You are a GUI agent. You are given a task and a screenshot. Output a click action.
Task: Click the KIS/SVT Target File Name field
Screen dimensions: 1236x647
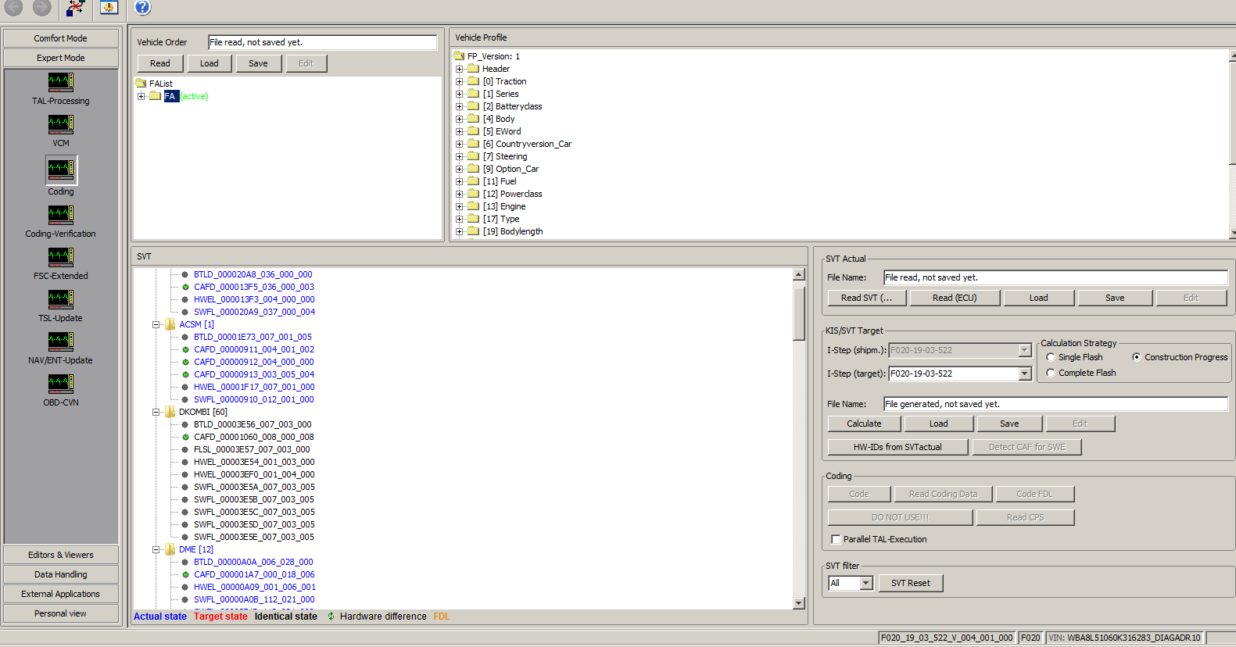point(1055,404)
